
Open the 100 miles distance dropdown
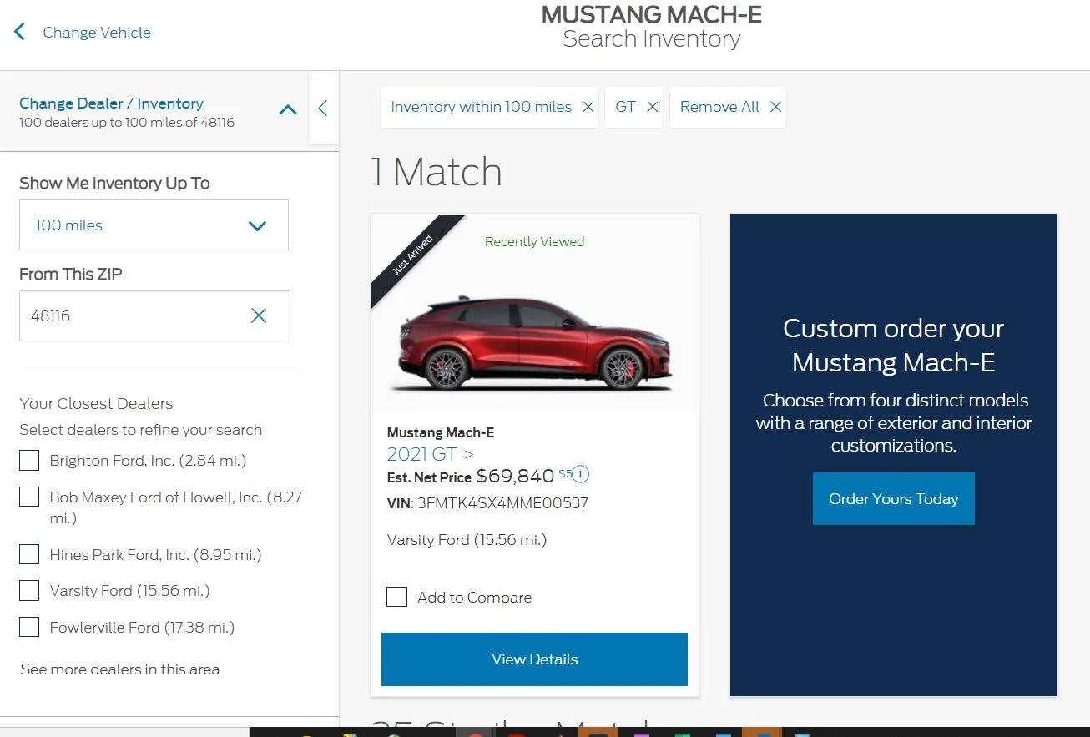tap(154, 225)
